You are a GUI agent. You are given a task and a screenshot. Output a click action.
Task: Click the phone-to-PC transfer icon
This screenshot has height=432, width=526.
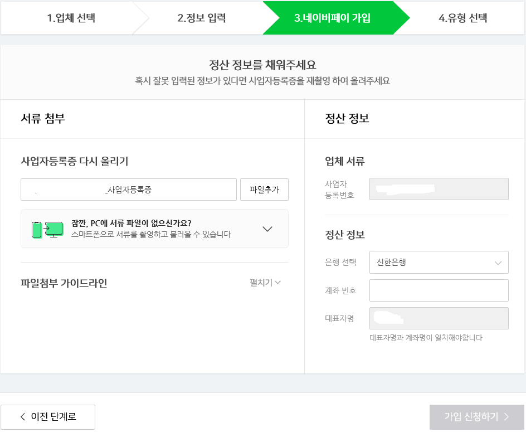(47, 230)
